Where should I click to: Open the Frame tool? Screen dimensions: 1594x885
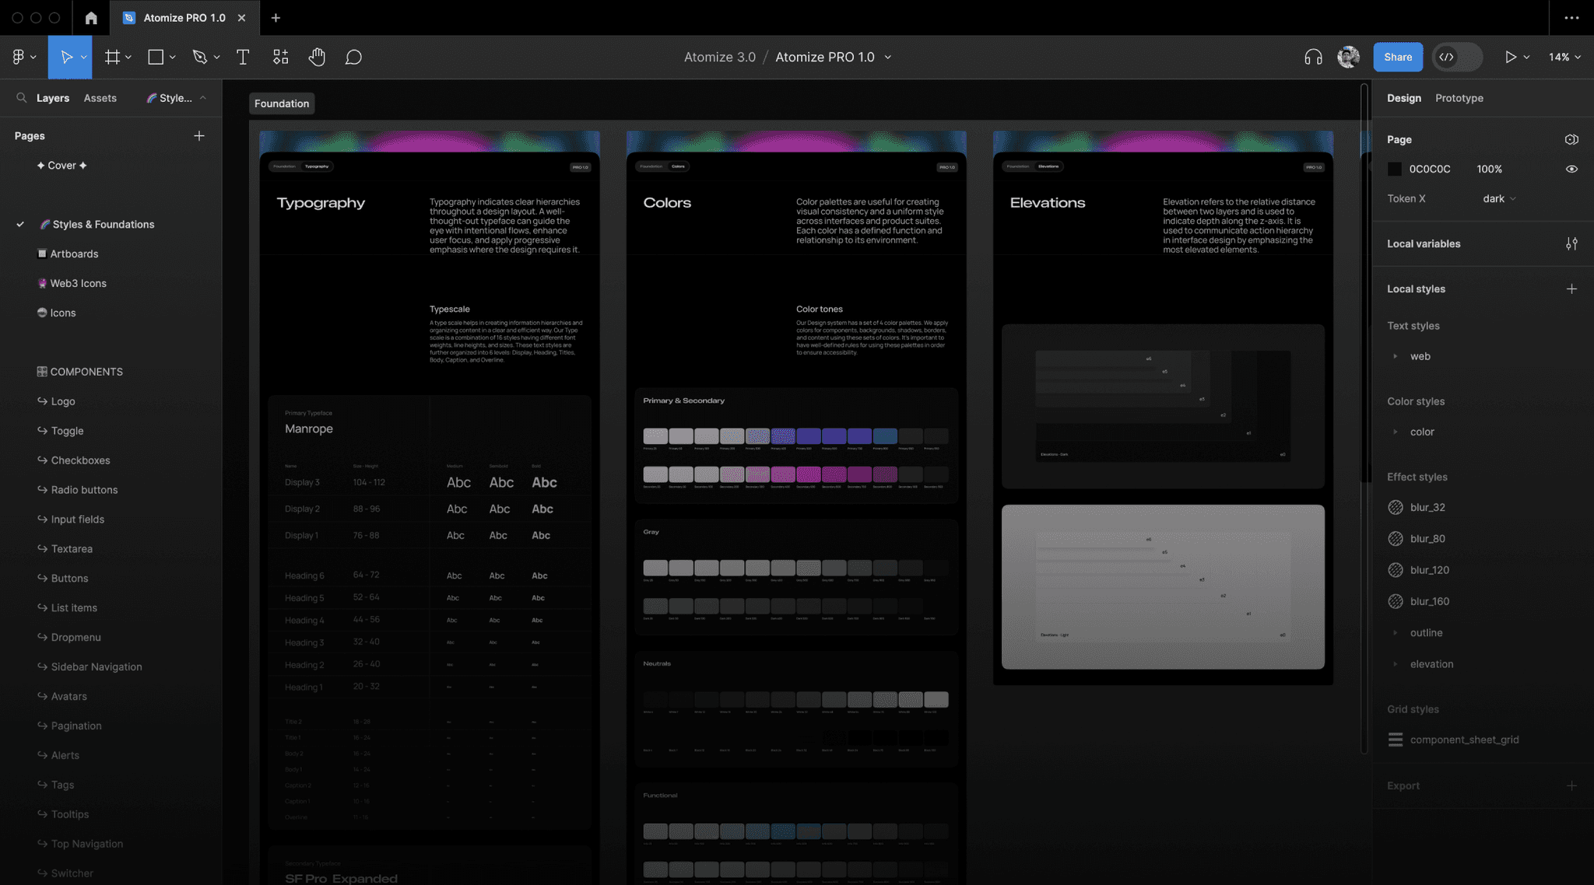tap(114, 56)
